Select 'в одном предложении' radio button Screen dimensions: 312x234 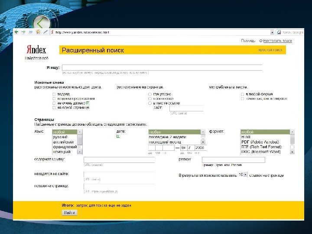coord(54,99)
